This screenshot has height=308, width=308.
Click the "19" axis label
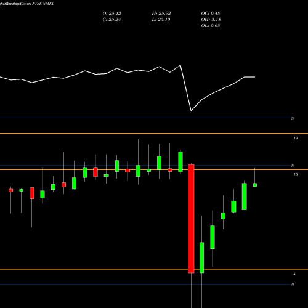pyautogui.click(x=296, y=138)
